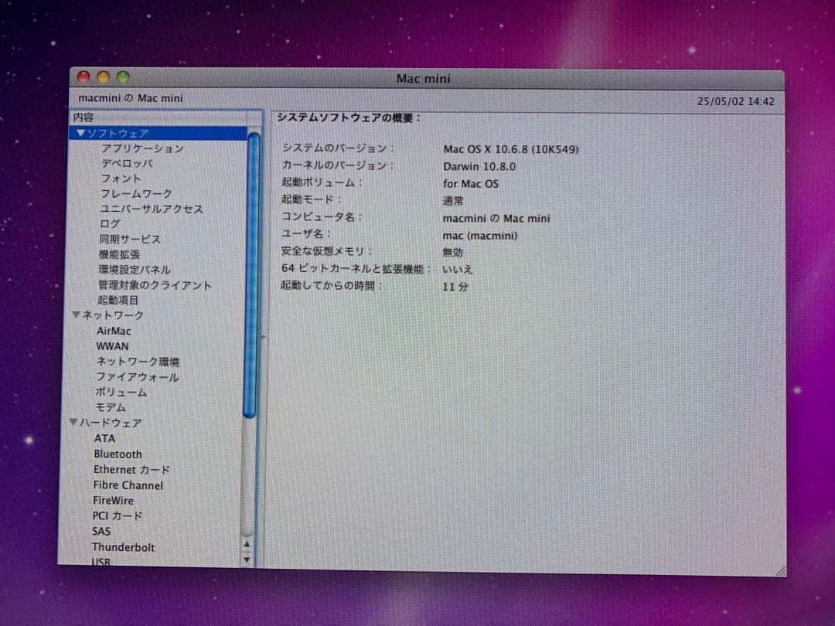
Task: View the ログ section
Action: point(110,224)
